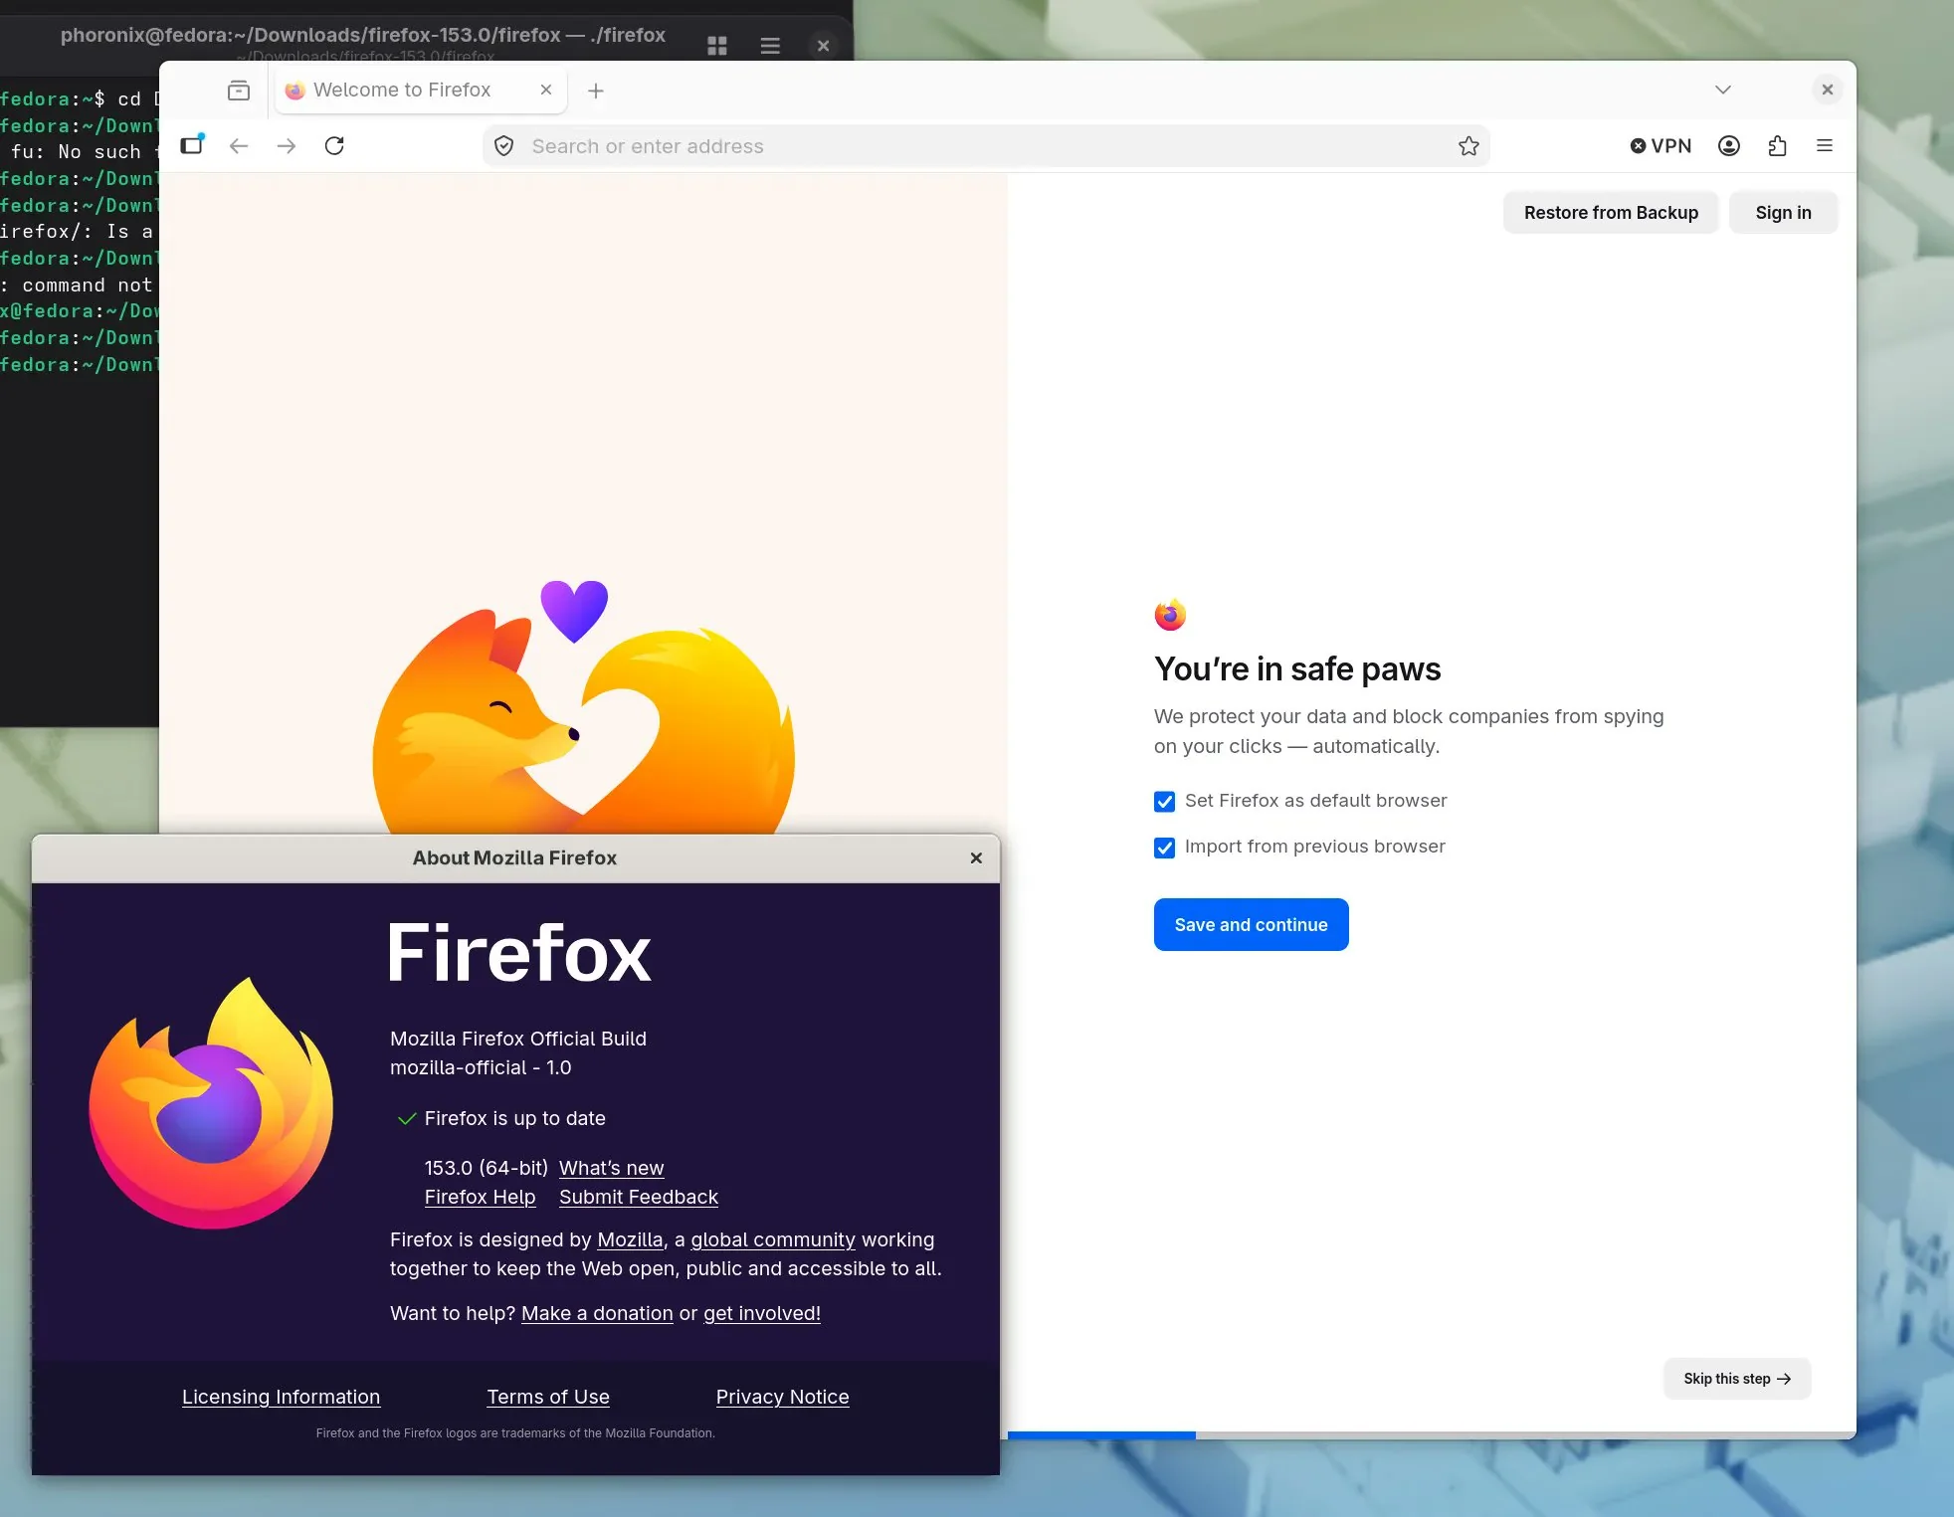Select the Welcome to Firefox tab
Image resolution: width=1954 pixels, height=1517 pixels.
click(421, 91)
